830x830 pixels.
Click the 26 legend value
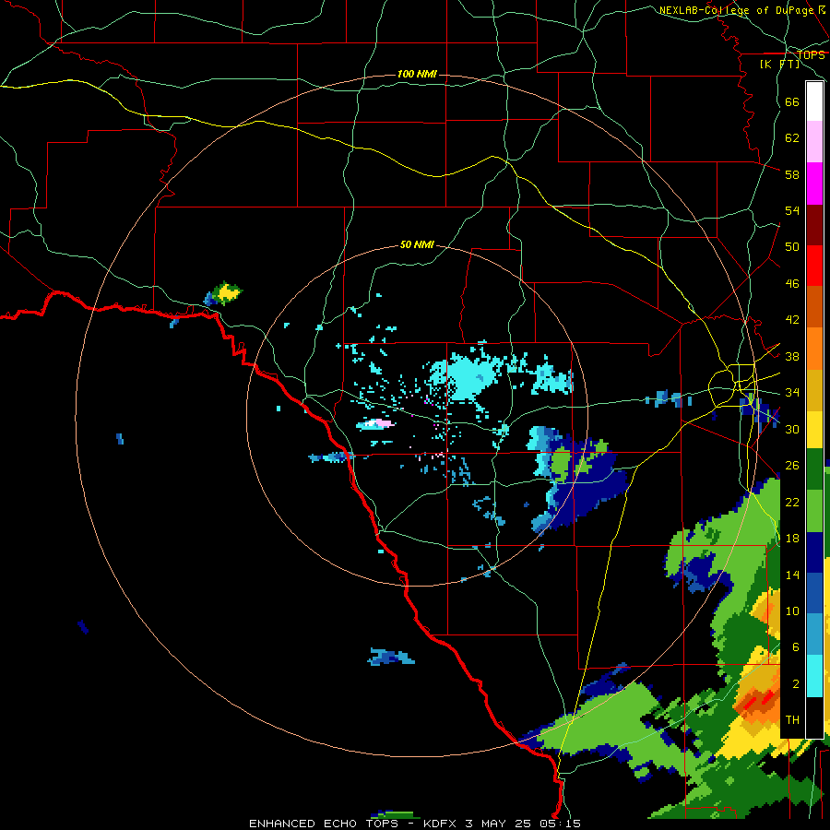[x=792, y=466]
